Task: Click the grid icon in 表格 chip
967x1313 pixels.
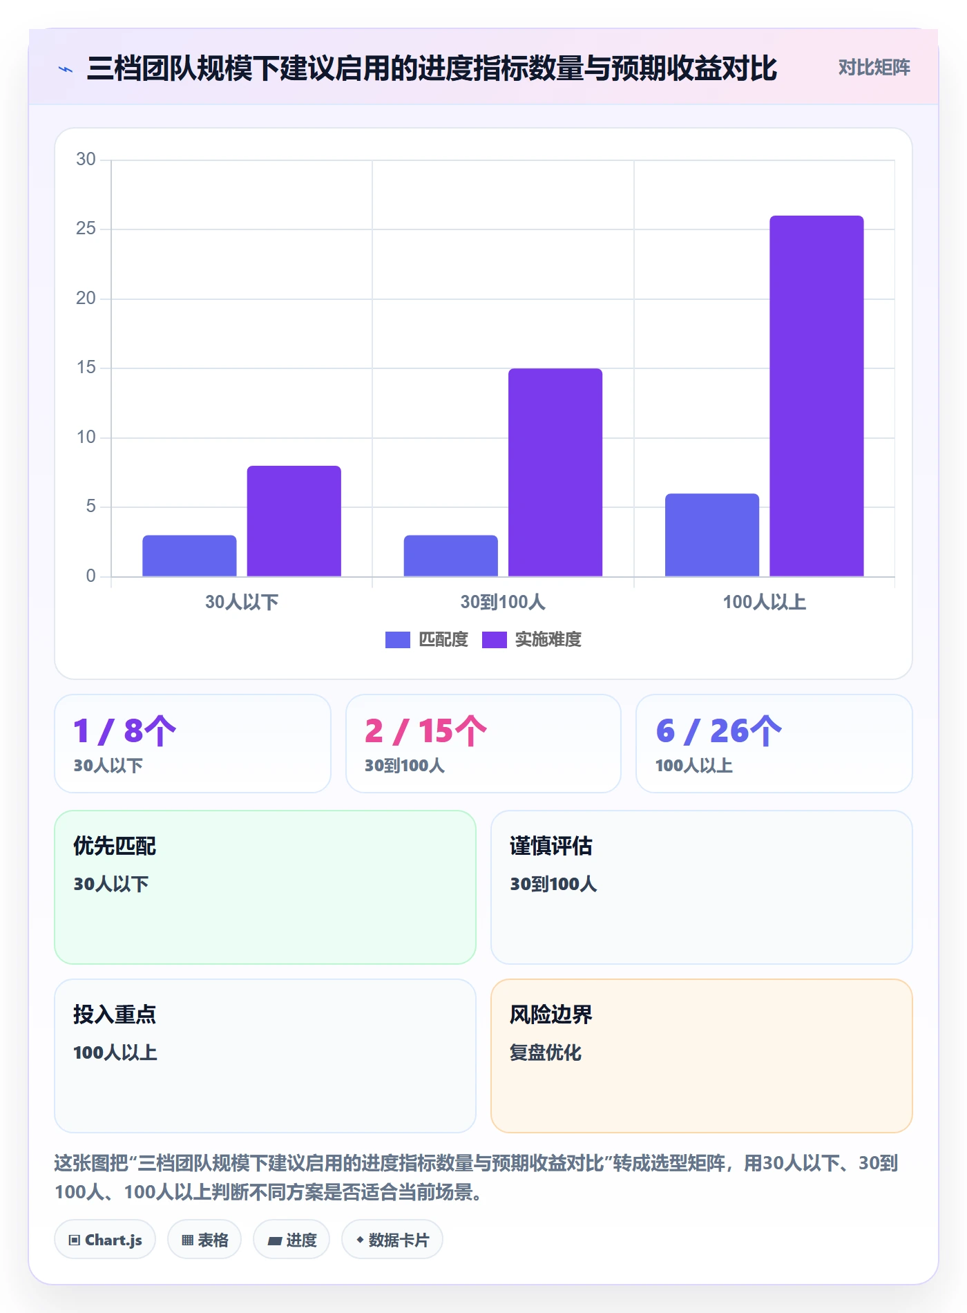Action: (187, 1240)
